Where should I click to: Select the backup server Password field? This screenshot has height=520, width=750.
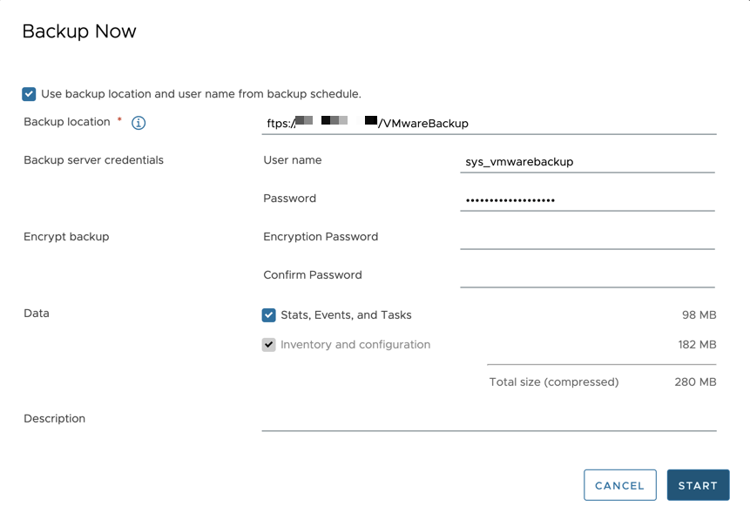[x=587, y=200]
